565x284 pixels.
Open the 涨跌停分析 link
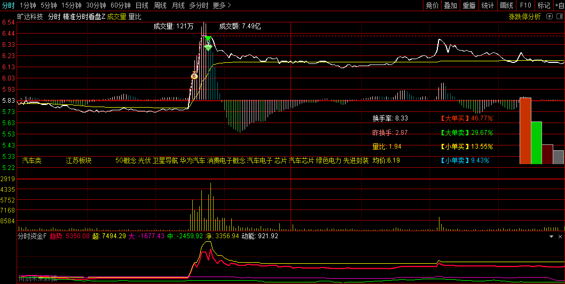pyautogui.click(x=524, y=17)
